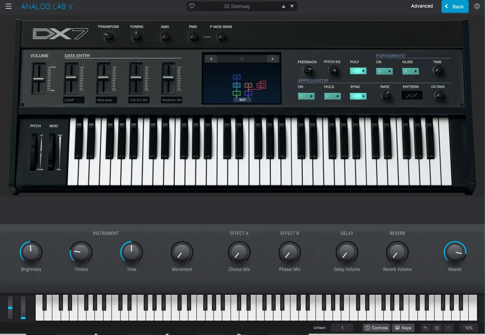Viewport: 485px width, 335px height.
Task: Select next preset with the down triangle
Action: [x=292, y=6]
